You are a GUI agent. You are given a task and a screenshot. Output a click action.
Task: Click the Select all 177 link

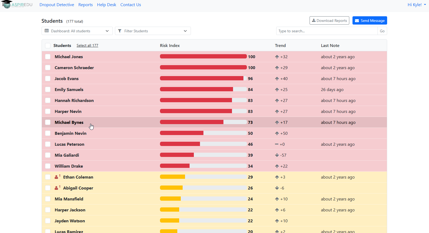click(x=87, y=46)
